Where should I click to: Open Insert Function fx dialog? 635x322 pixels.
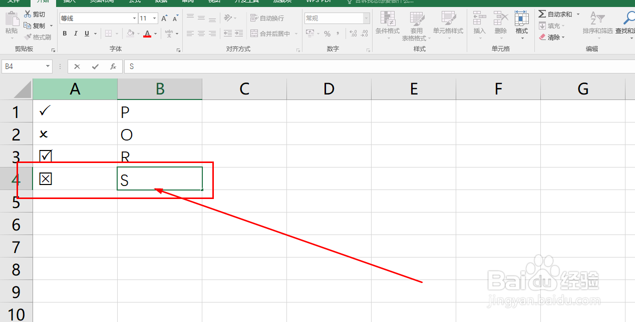[x=113, y=66]
